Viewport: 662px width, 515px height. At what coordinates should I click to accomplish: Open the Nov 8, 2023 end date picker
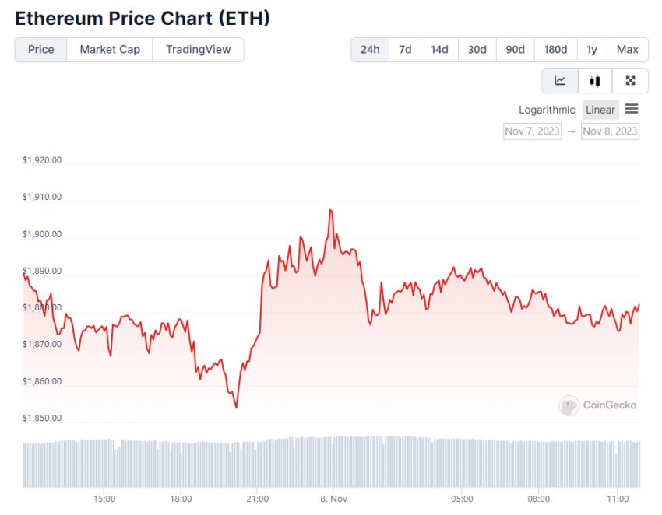click(610, 131)
